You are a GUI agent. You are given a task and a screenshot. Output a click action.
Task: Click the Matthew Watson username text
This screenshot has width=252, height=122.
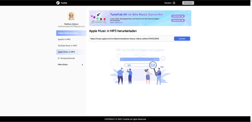coord(71,24)
